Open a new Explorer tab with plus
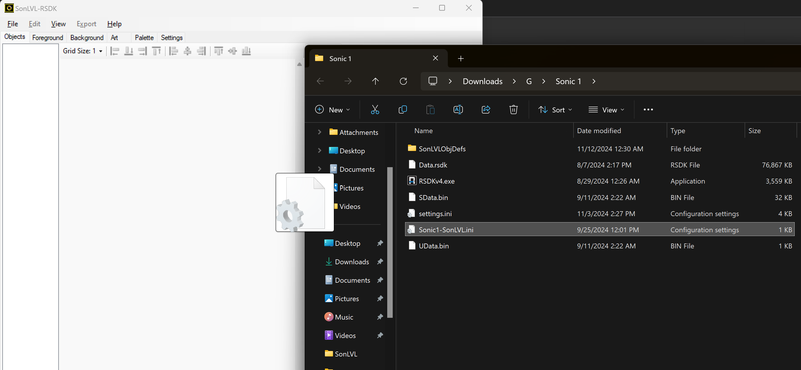This screenshot has height=370, width=801. click(461, 58)
